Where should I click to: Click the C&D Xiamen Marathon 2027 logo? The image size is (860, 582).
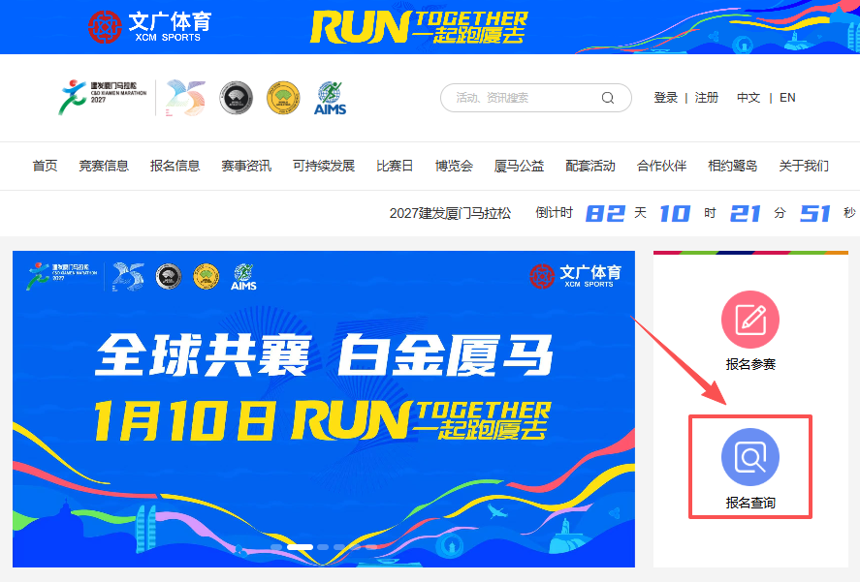point(103,97)
